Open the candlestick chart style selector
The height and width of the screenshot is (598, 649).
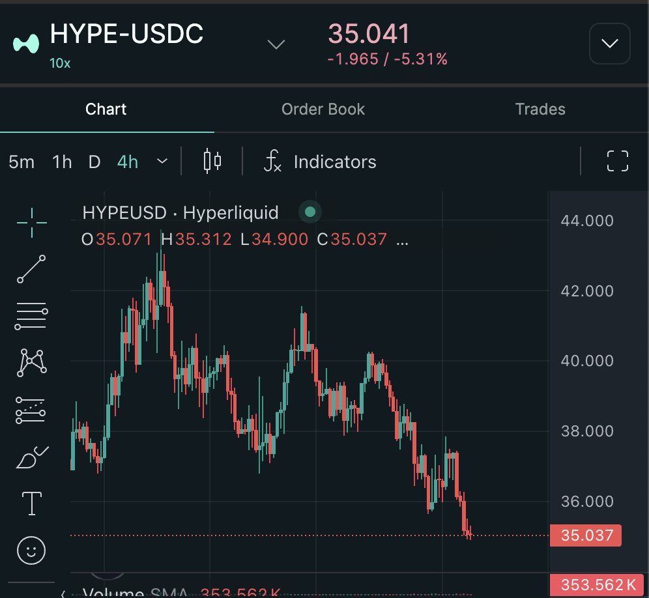(212, 161)
